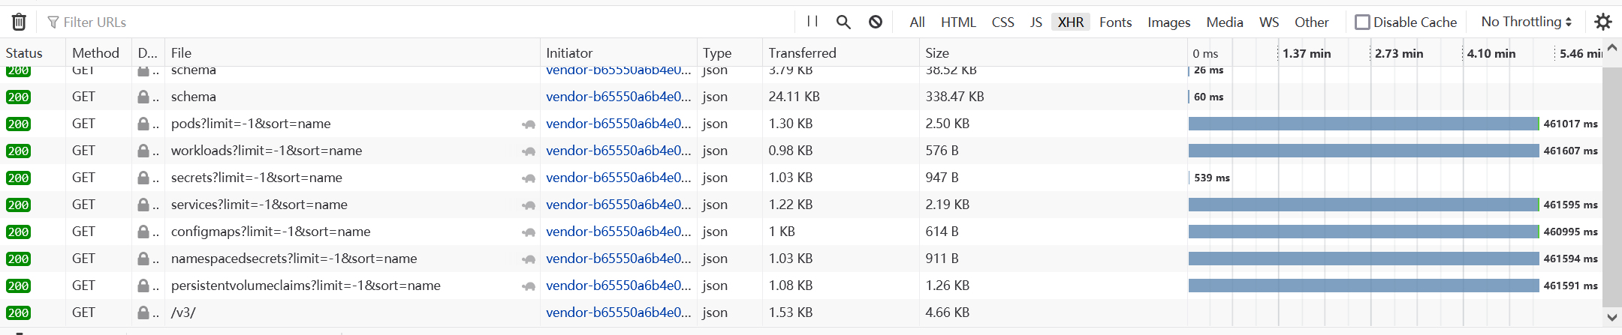
Task: Open initiator link for services request
Action: pyautogui.click(x=619, y=205)
